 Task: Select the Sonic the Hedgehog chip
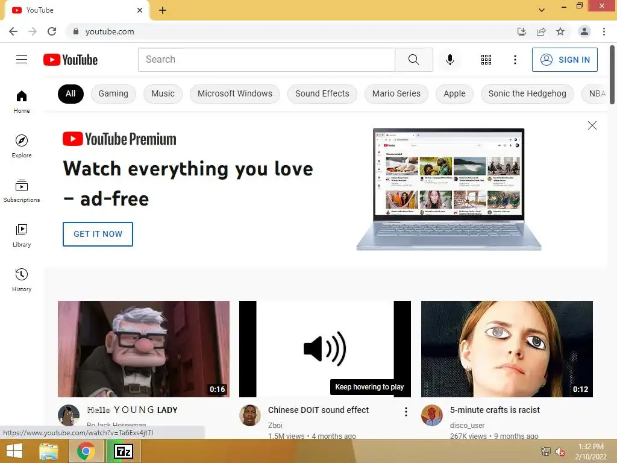[527, 93]
